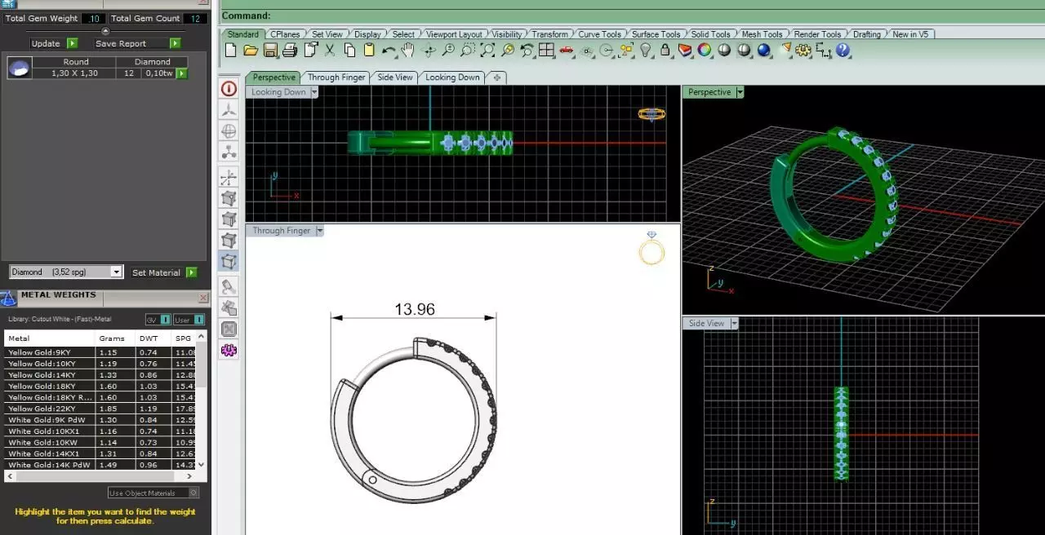Viewport: 1045px width, 535px height.
Task: Toggle Use Object Materials option
Action: coord(153,493)
